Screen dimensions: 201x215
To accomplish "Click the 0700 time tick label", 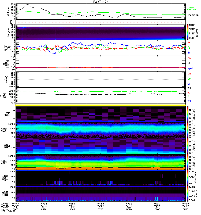I will 100,209.
